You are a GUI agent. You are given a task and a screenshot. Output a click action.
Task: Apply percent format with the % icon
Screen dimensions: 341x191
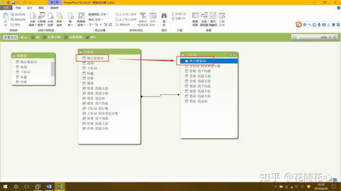pos(96,25)
